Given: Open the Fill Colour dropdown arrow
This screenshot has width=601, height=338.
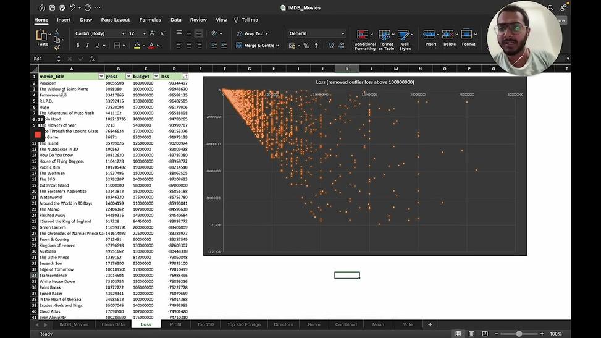Looking at the screenshot, I should [144, 46].
